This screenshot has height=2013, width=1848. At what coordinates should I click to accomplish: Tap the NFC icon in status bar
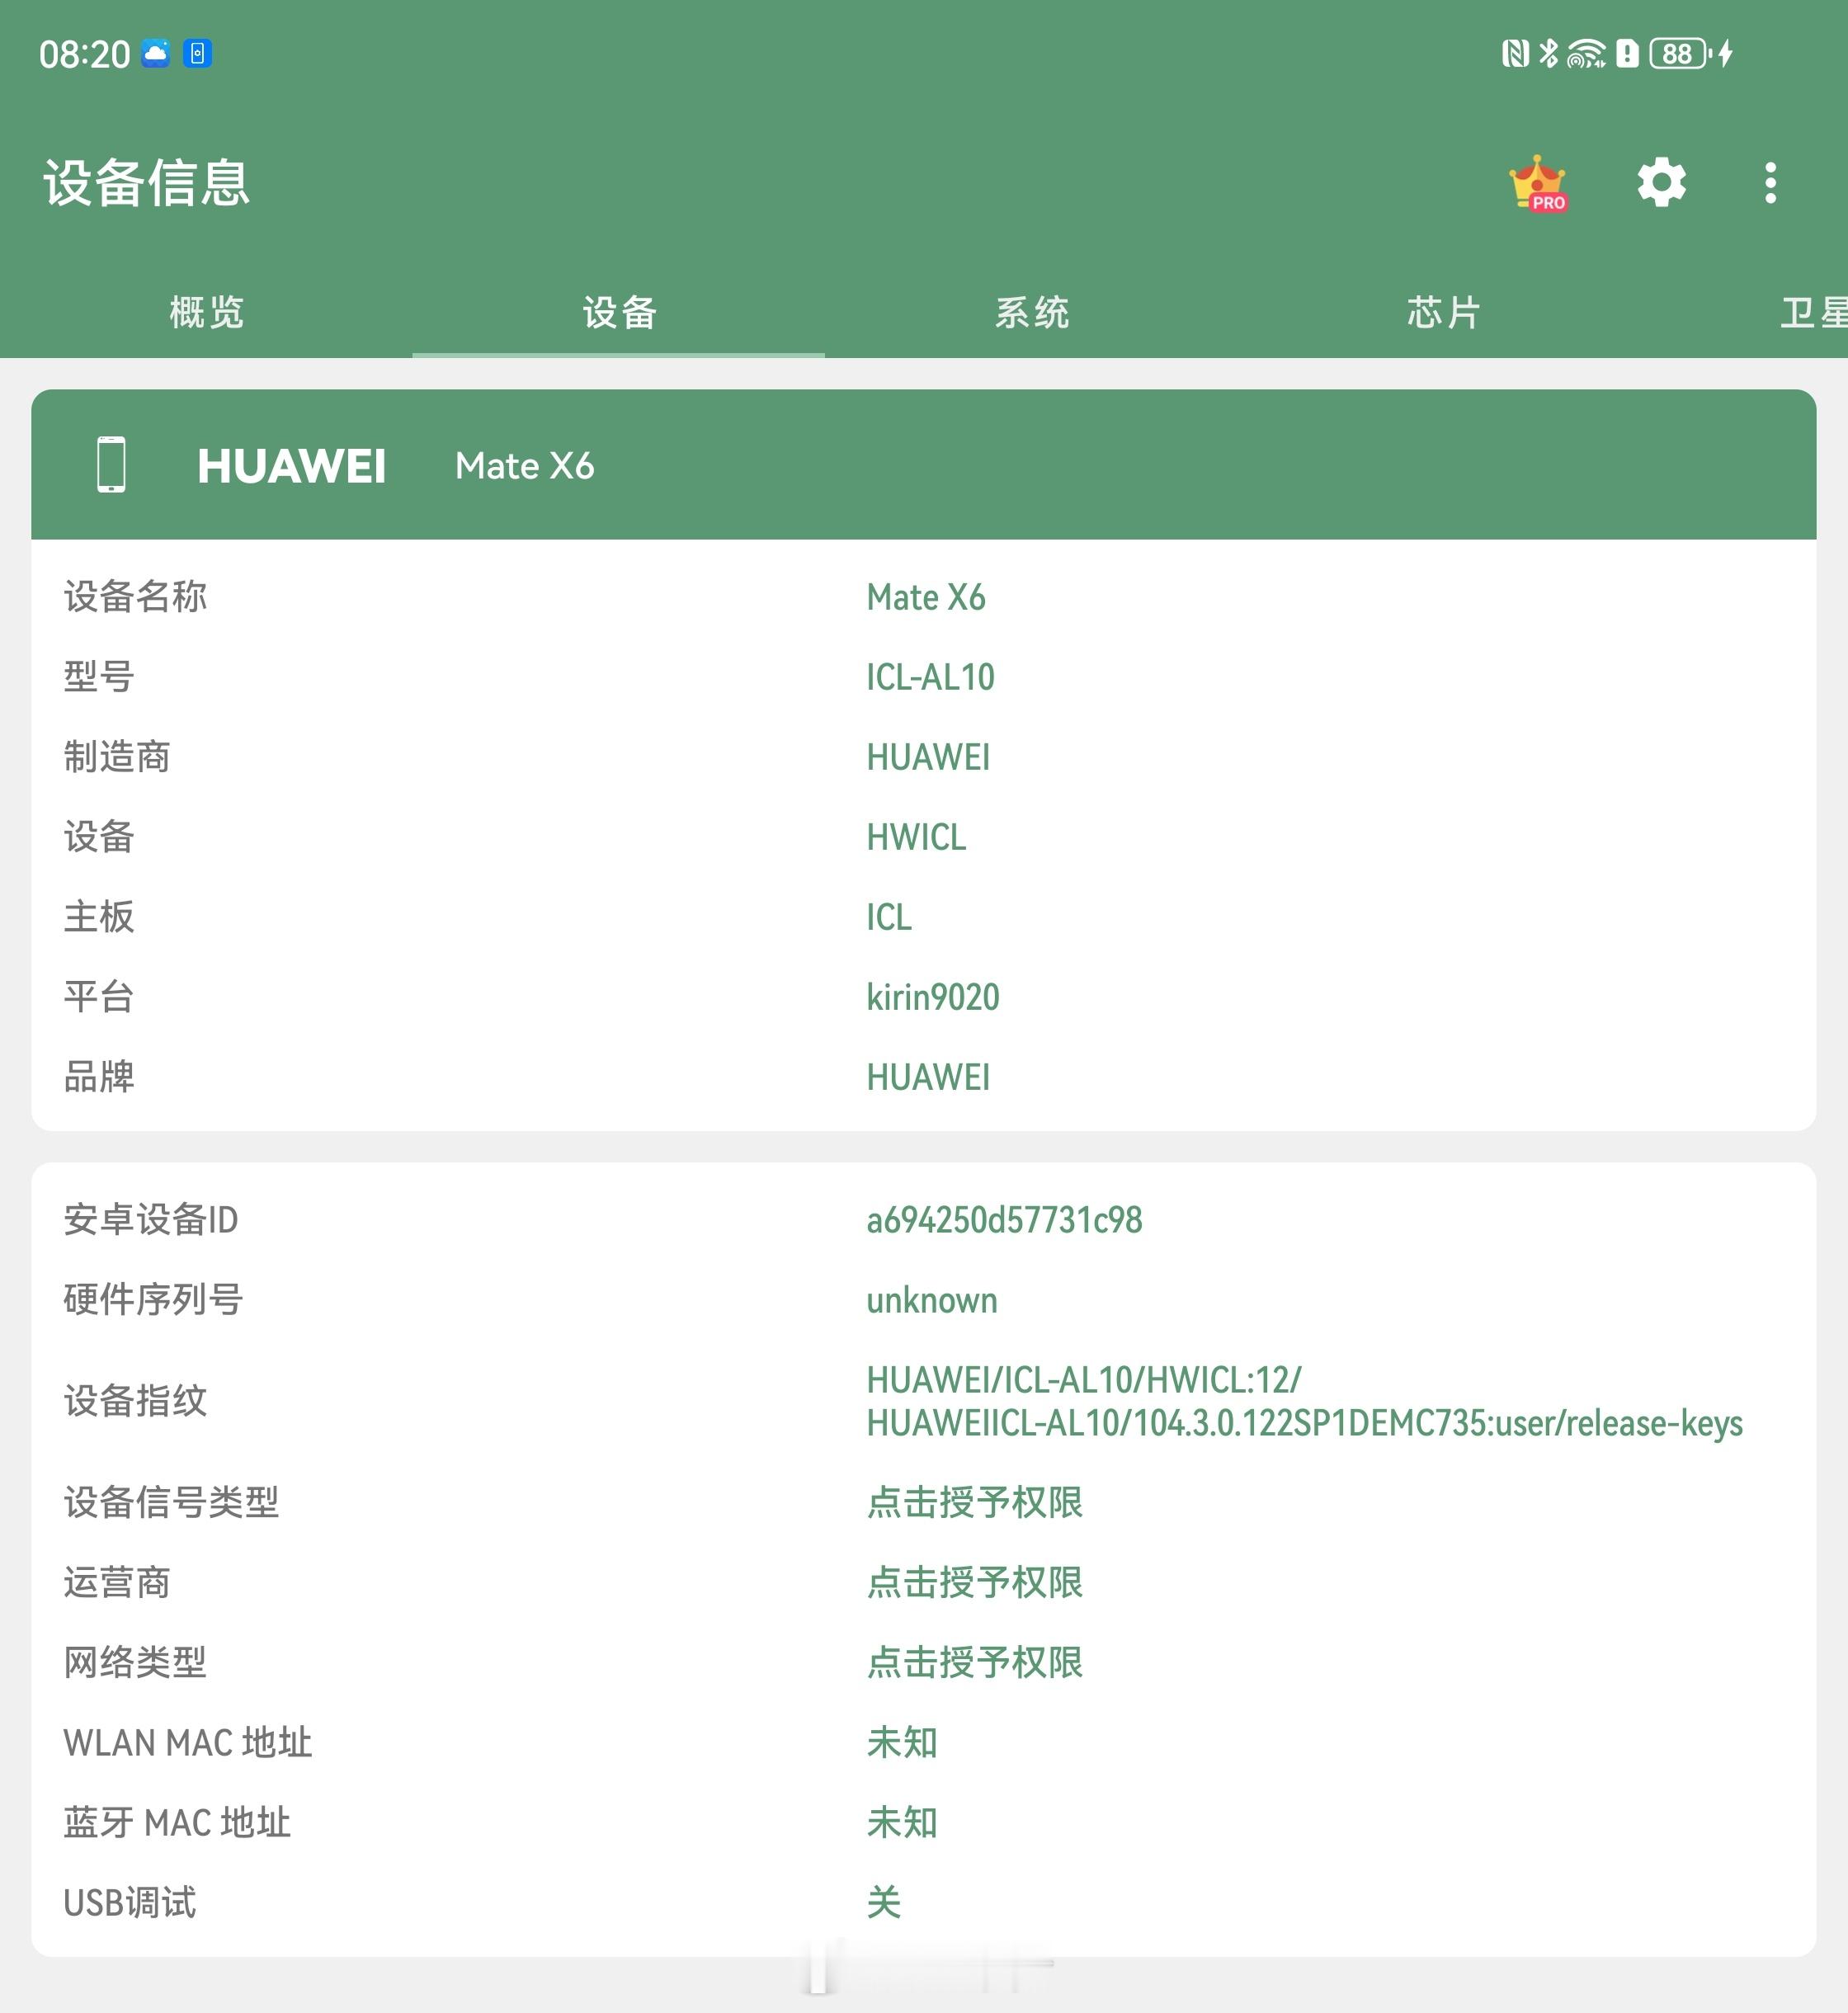pyautogui.click(x=1515, y=53)
